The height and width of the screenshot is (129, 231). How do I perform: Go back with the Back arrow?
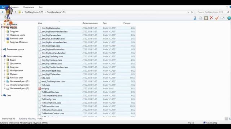tap(3, 12)
